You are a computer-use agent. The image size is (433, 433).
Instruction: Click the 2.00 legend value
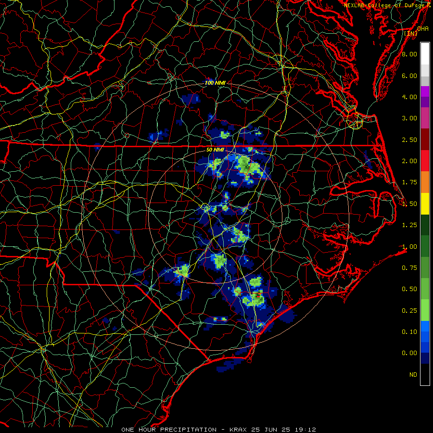pos(409,161)
